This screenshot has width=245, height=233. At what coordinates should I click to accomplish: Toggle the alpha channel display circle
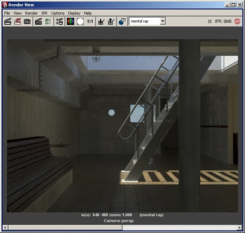(80, 21)
